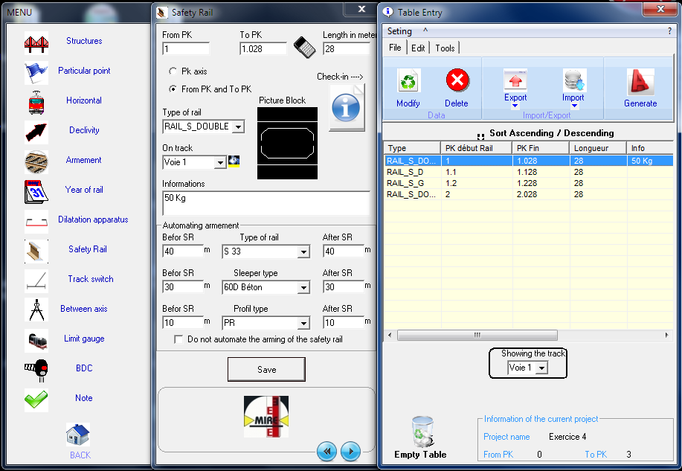Viewport: 682px width, 471px height.
Task: Open the Tools tab
Action: point(445,48)
